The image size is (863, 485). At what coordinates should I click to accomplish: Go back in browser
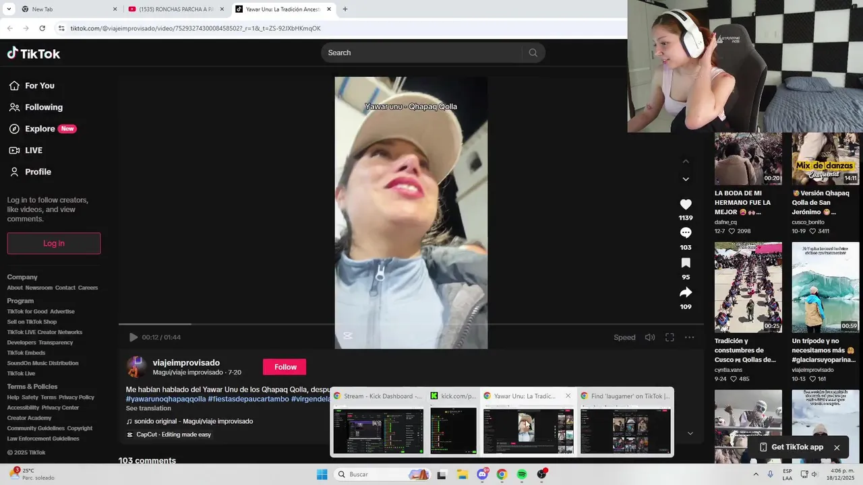coord(10,28)
